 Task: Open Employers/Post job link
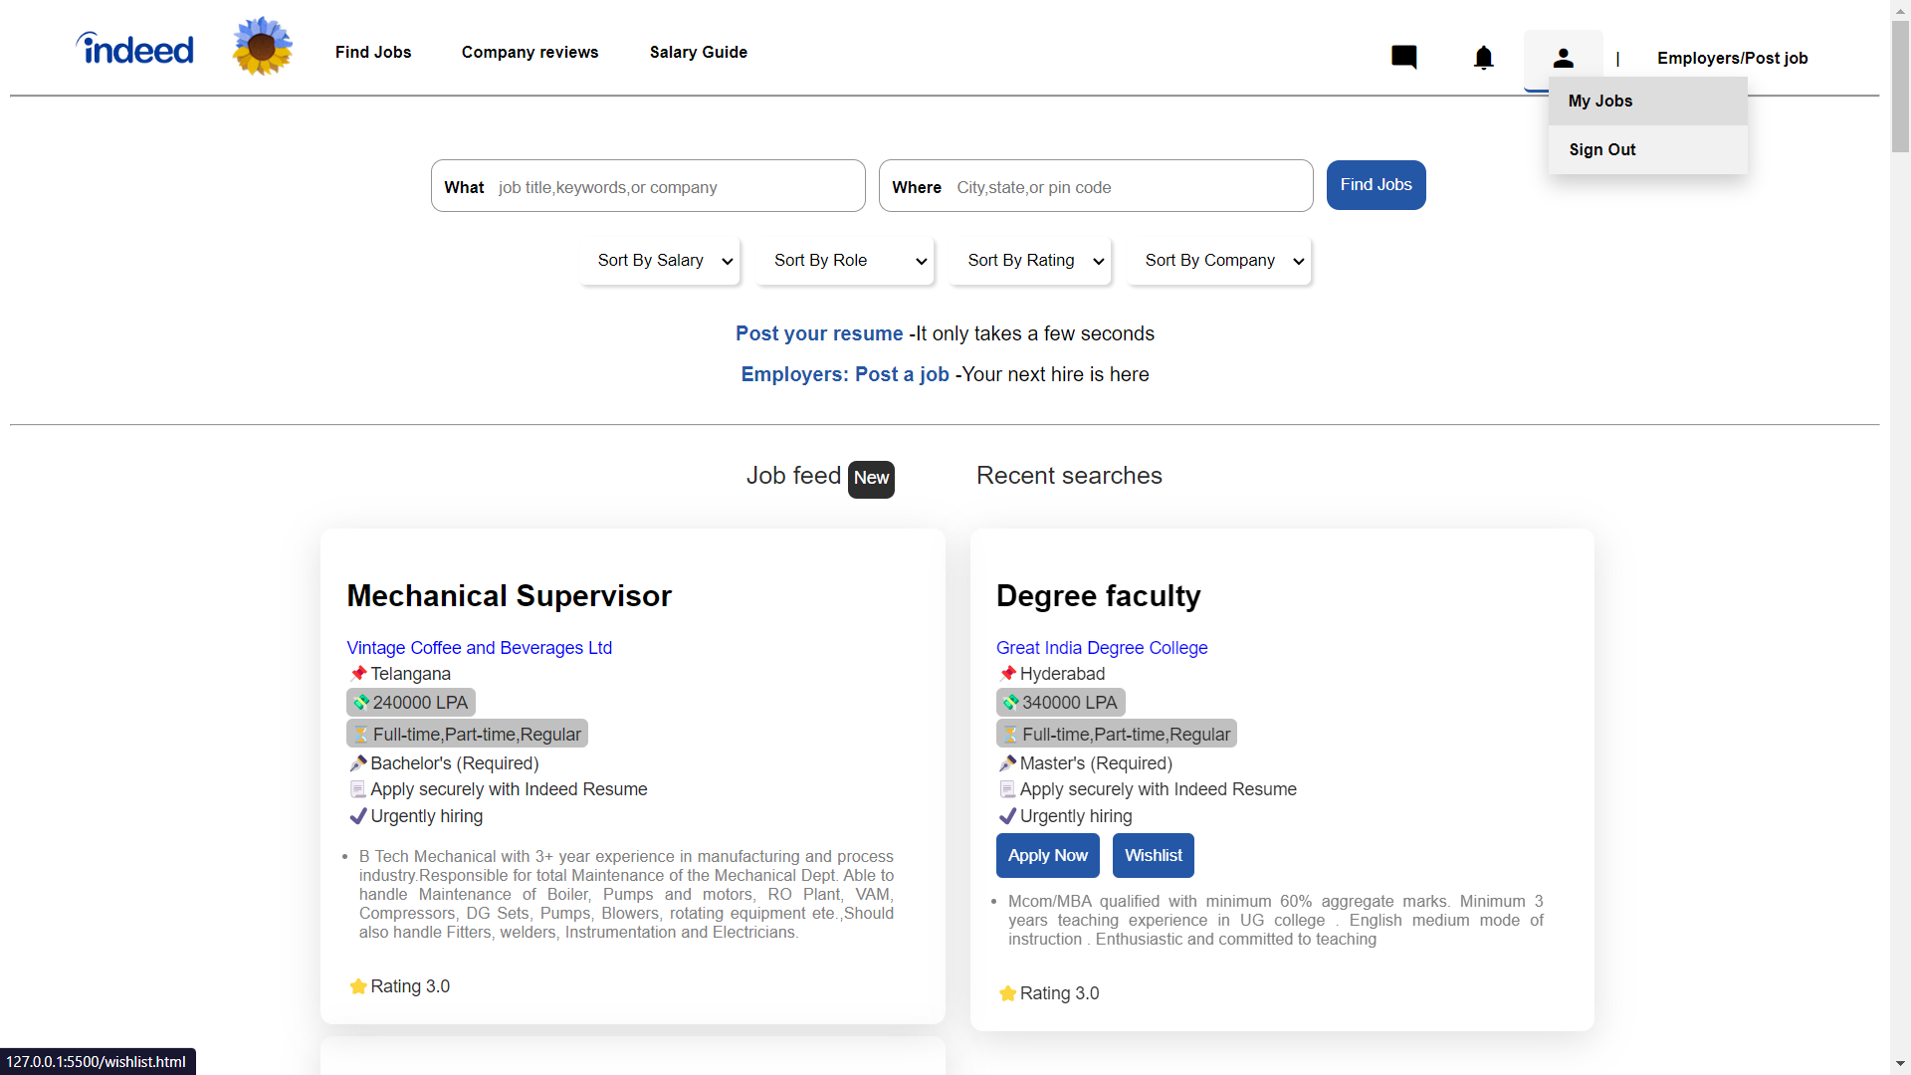click(1732, 58)
